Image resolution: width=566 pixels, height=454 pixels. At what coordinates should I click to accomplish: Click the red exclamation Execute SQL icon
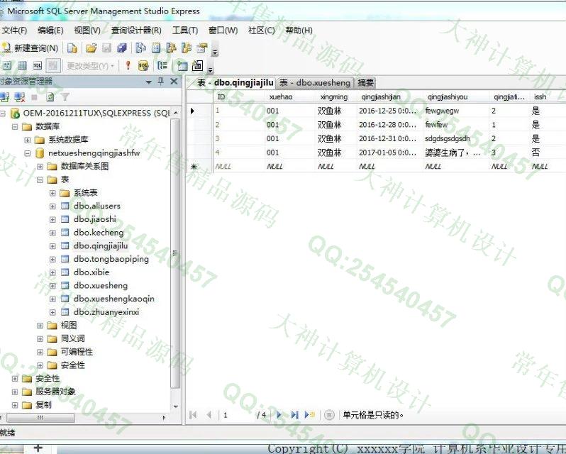coord(128,65)
